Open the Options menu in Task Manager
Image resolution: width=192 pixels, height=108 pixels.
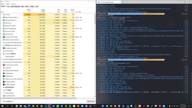[x=8, y=4]
